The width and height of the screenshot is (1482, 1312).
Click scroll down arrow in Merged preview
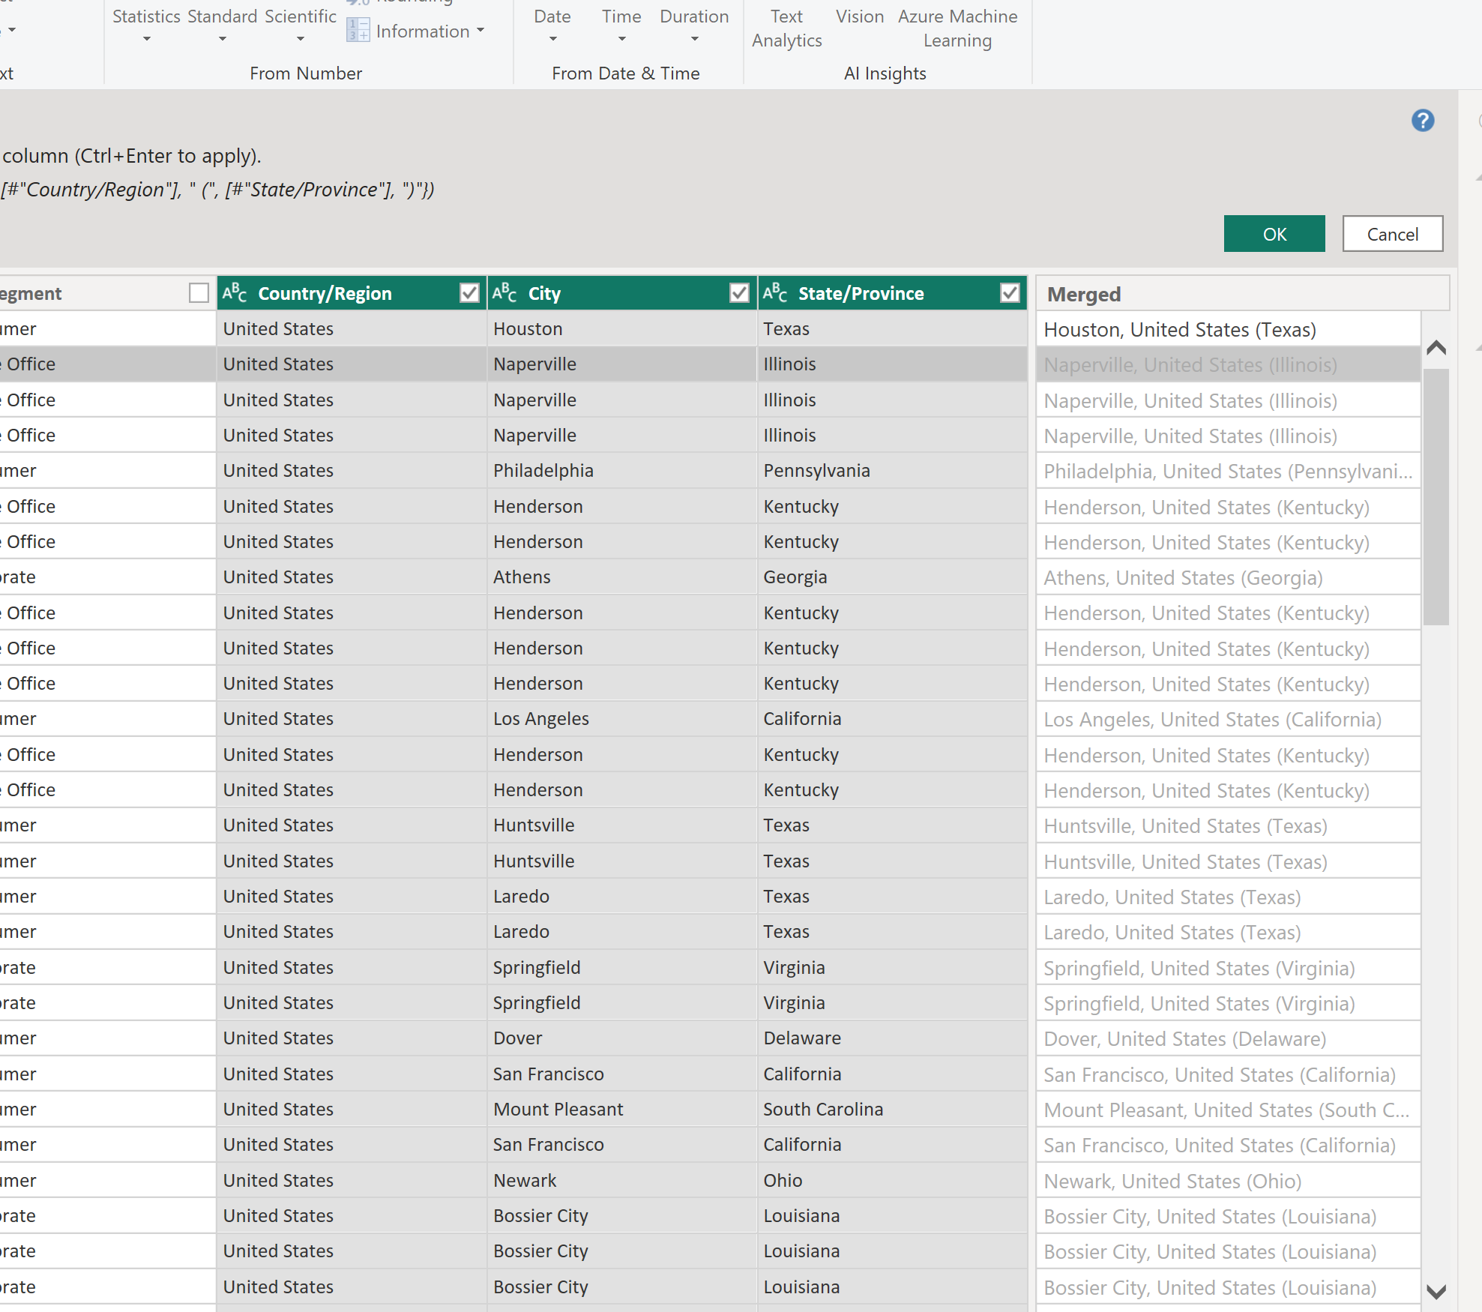[1436, 1291]
